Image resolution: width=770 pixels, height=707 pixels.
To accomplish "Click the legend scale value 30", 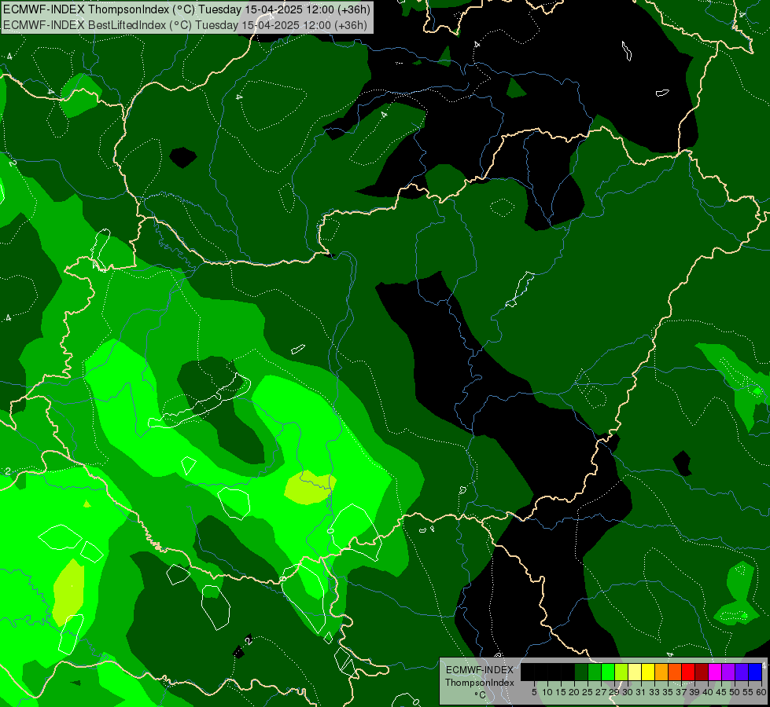I will 628,692.
